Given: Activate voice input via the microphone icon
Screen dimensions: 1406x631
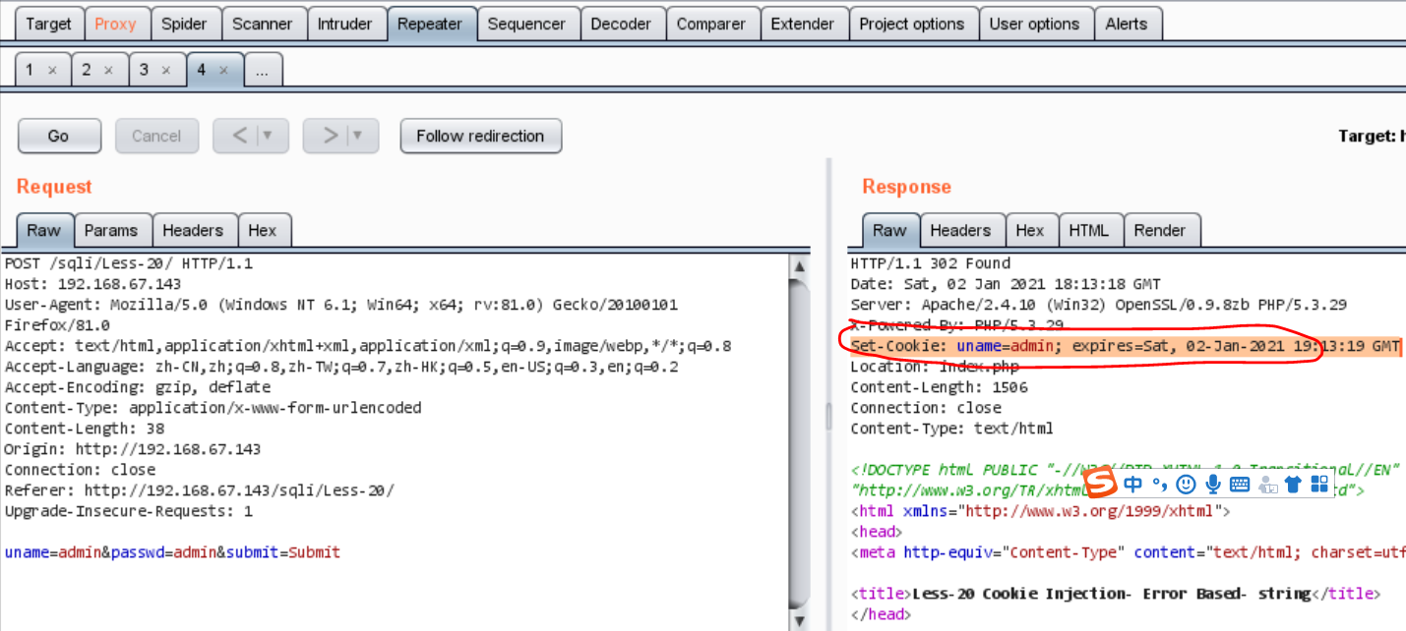Looking at the screenshot, I should point(1213,484).
